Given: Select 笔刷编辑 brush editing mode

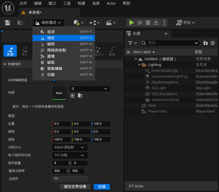Looking at the screenshot, I should click(64, 69).
